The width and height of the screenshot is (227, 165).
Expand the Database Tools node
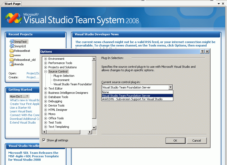click(46, 97)
